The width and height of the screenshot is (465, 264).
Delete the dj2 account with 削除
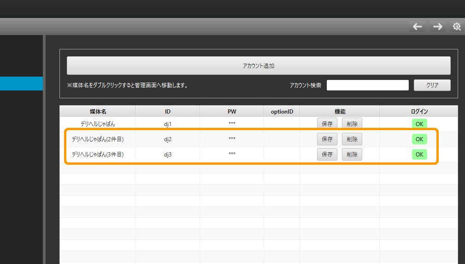[x=352, y=139]
